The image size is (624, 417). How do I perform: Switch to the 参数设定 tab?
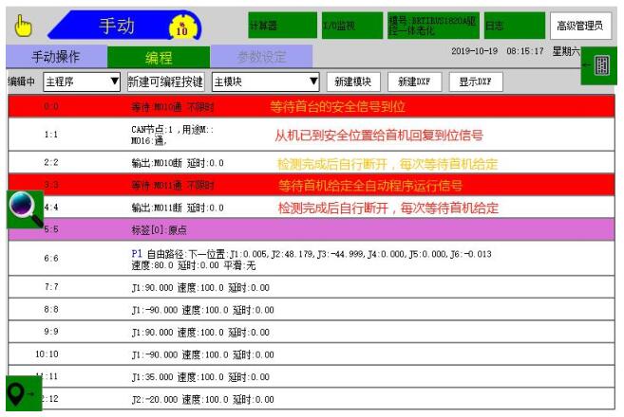pyautogui.click(x=261, y=57)
